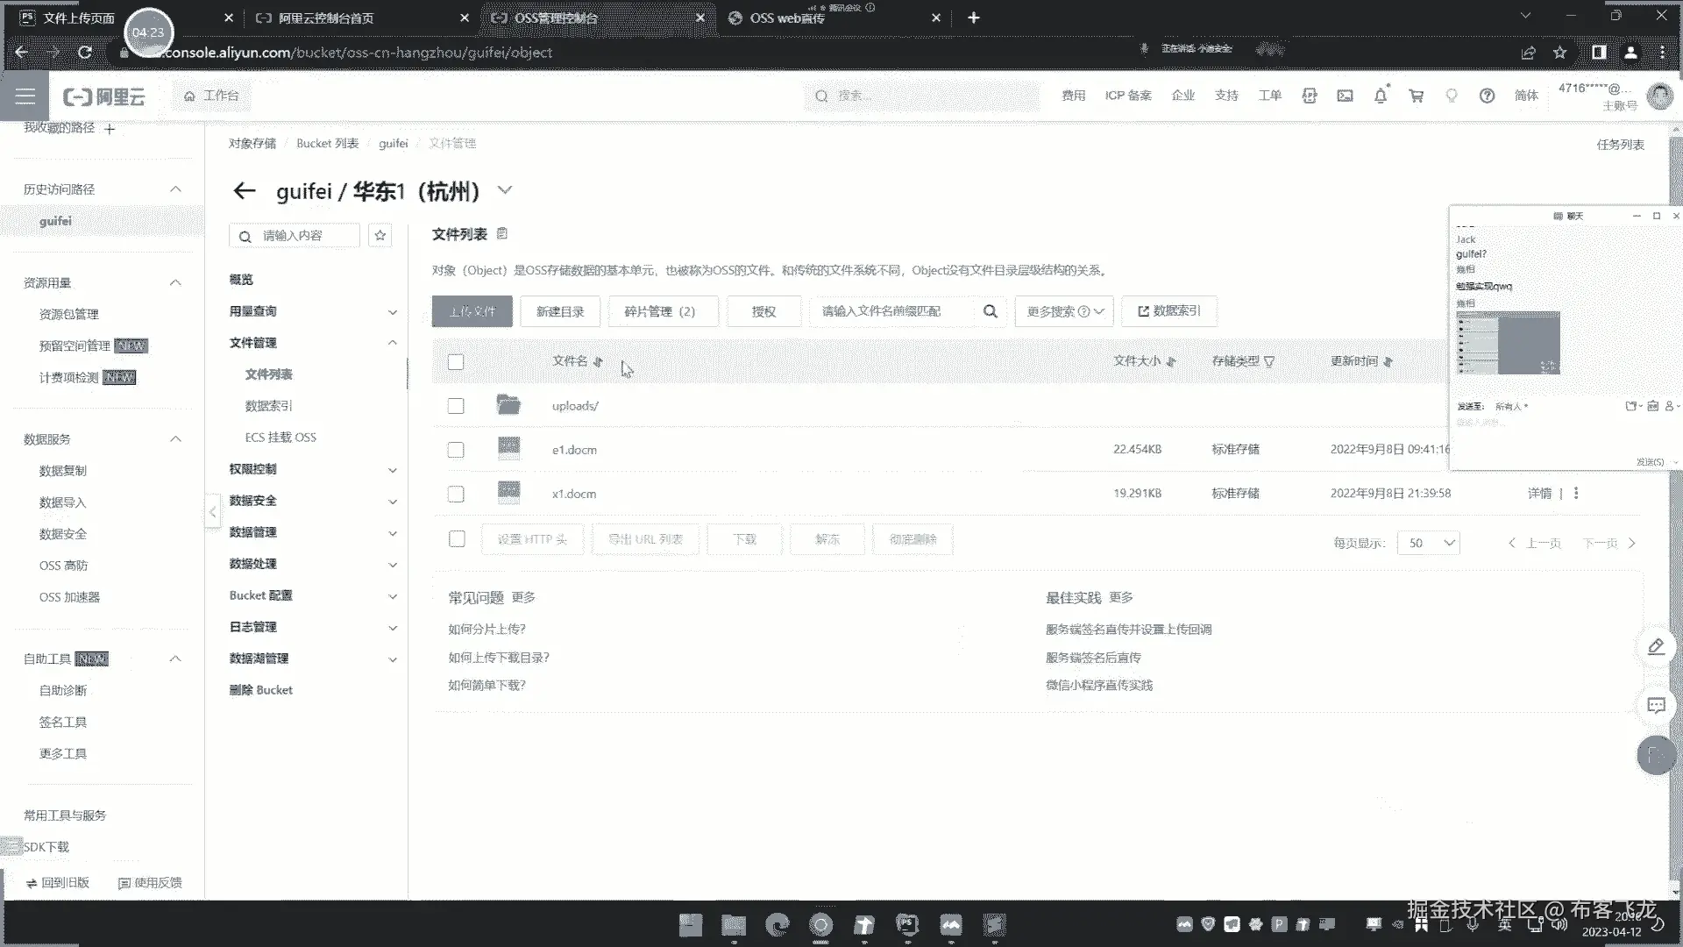1683x947 pixels.
Task: Toggle the select-all checkbox in header
Action: [456, 362]
